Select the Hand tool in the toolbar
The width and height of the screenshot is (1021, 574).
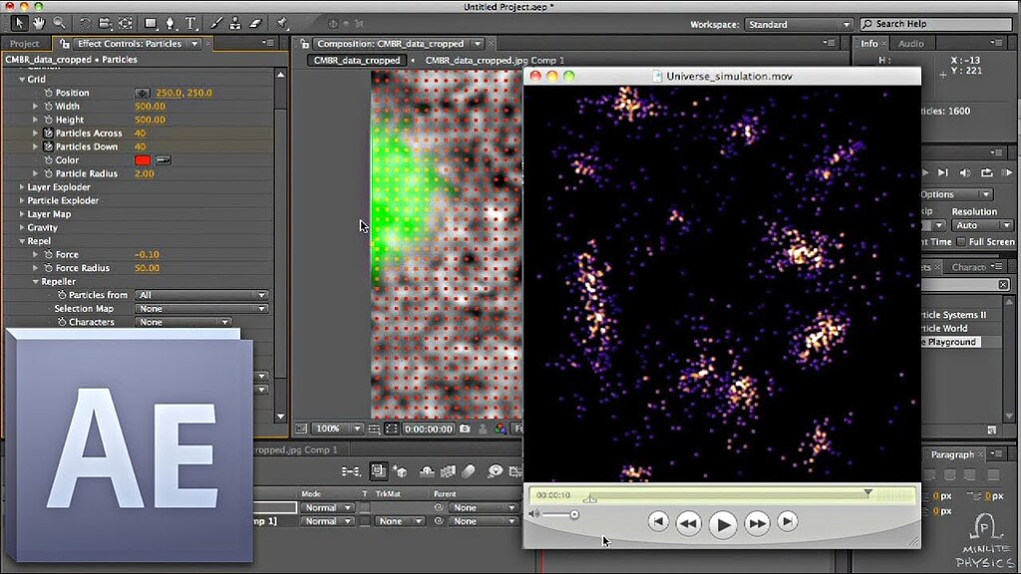(x=38, y=21)
